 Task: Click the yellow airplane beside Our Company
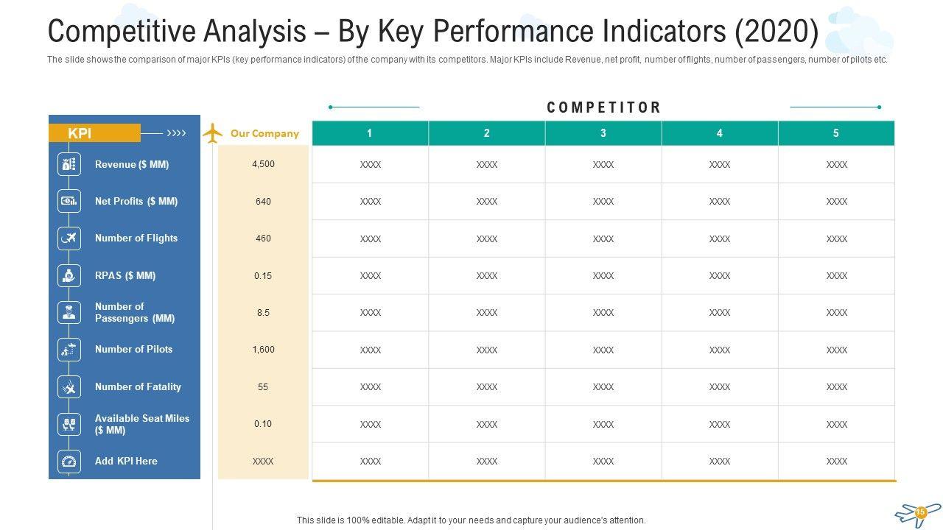click(x=212, y=133)
